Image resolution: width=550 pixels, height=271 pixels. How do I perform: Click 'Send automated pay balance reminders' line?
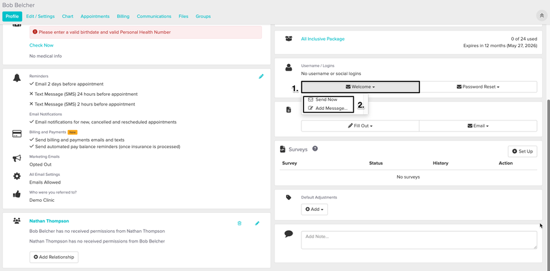click(107, 147)
